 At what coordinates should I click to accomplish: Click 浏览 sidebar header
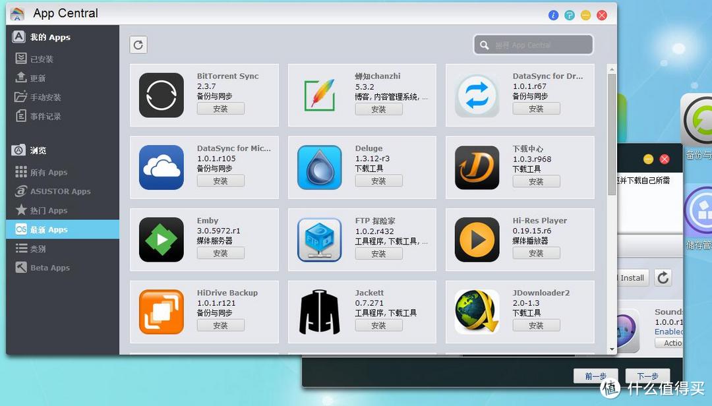point(29,150)
